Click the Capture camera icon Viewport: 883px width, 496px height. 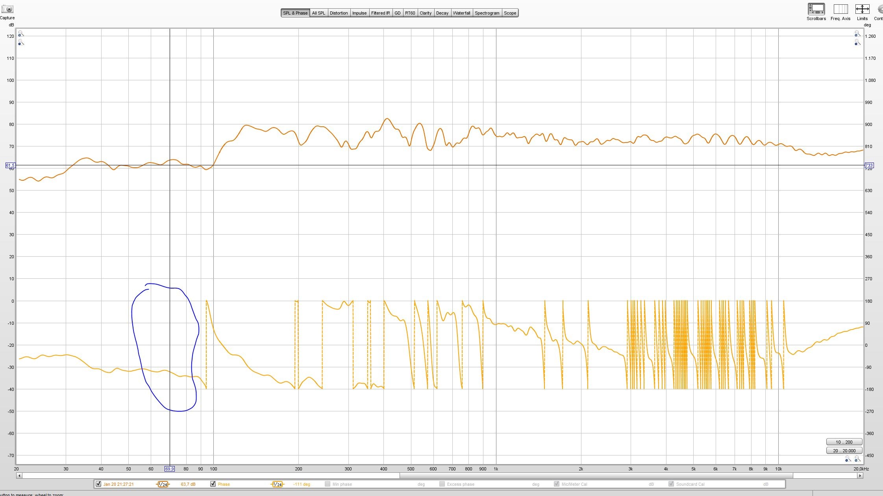(x=7, y=9)
